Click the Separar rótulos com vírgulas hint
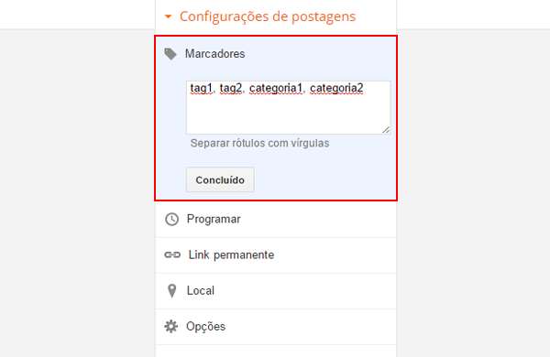Screen dimensions: 550x357 coord(259,143)
